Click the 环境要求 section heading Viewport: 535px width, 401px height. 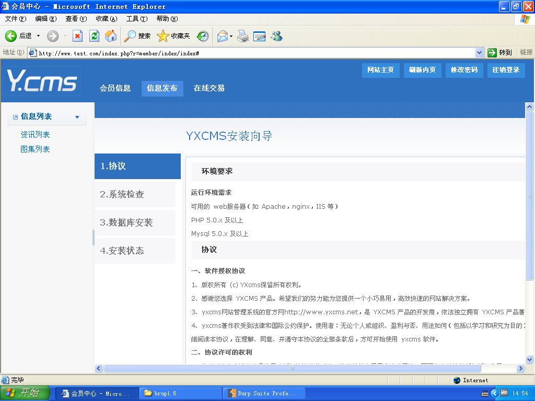217,171
